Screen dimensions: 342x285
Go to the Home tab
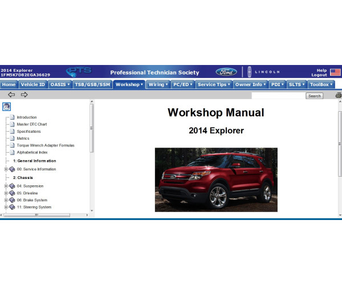pos(9,84)
